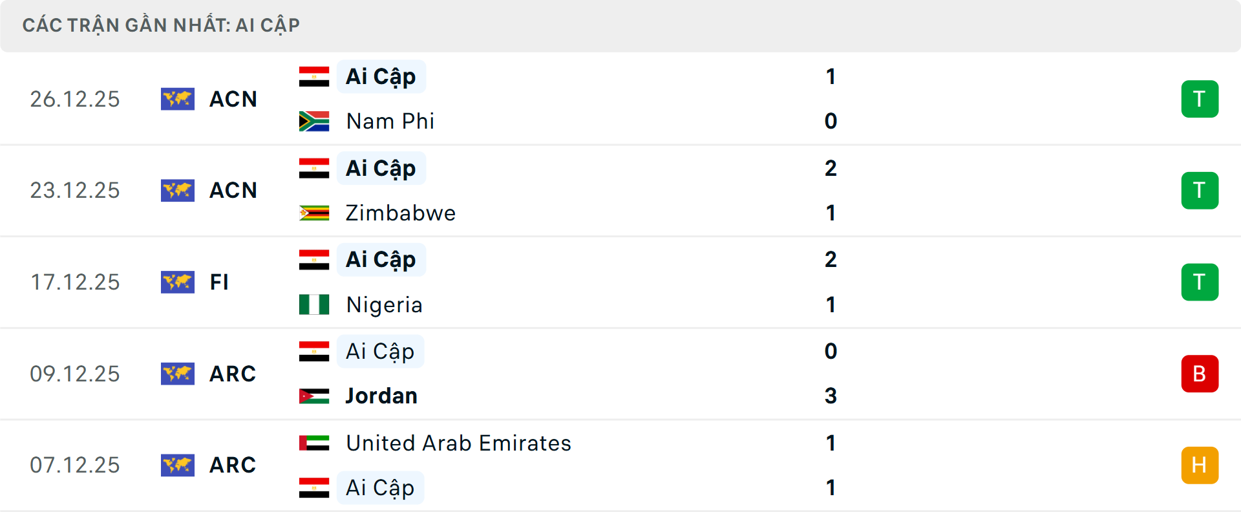
Task: Click the orange H draw badge
Action: [1200, 465]
